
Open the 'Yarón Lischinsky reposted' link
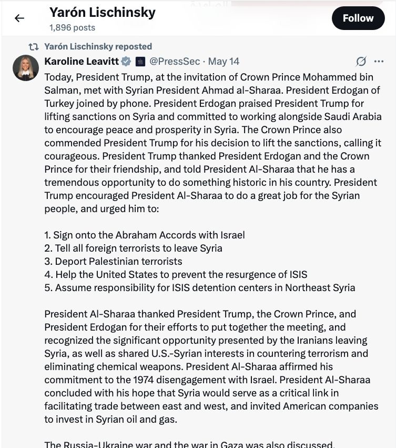pyautogui.click(x=98, y=46)
